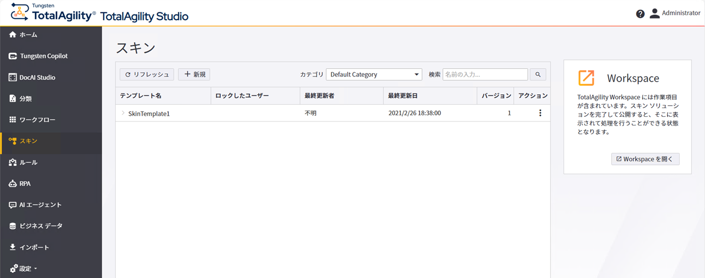Sort by the 最終更新日 column header
The image size is (705, 278).
point(403,96)
